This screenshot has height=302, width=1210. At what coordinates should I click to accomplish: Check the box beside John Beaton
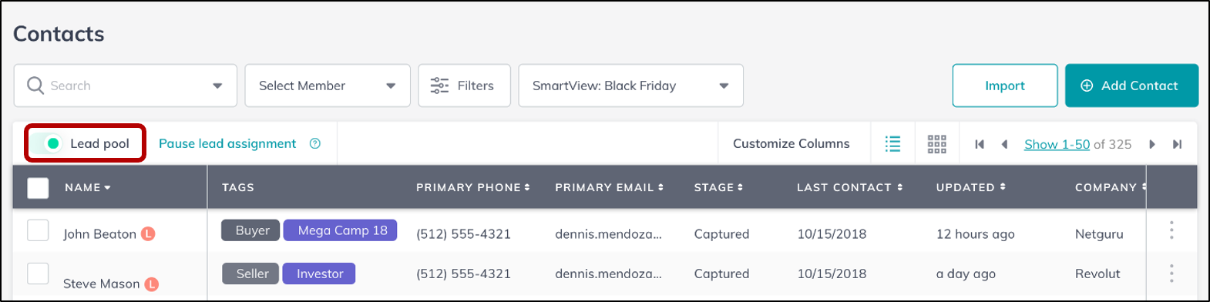pos(38,230)
